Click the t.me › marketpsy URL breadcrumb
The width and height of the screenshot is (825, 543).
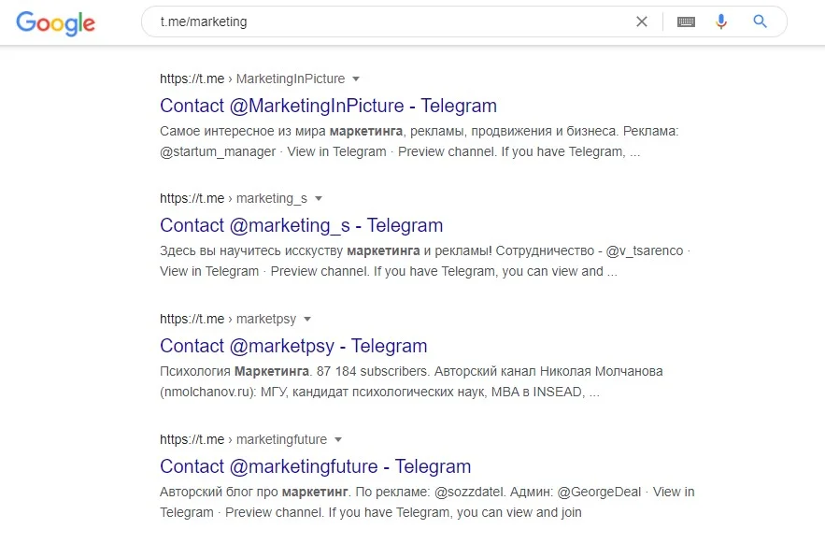point(228,320)
